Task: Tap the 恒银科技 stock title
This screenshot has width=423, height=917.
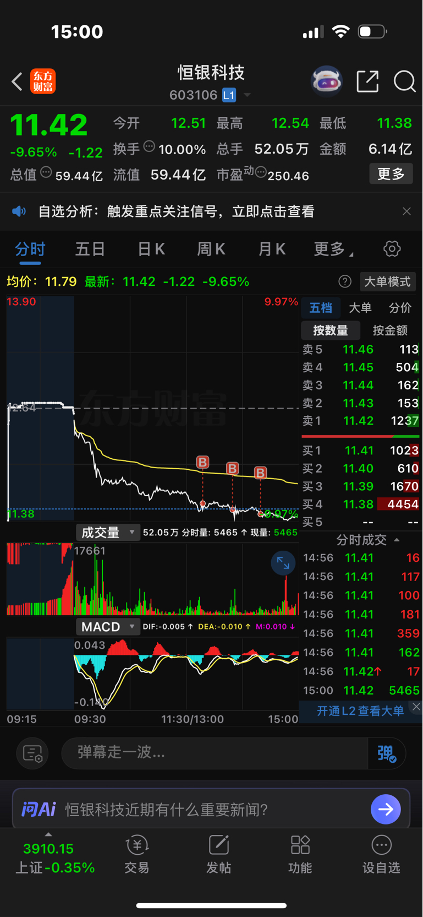Action: [211, 73]
